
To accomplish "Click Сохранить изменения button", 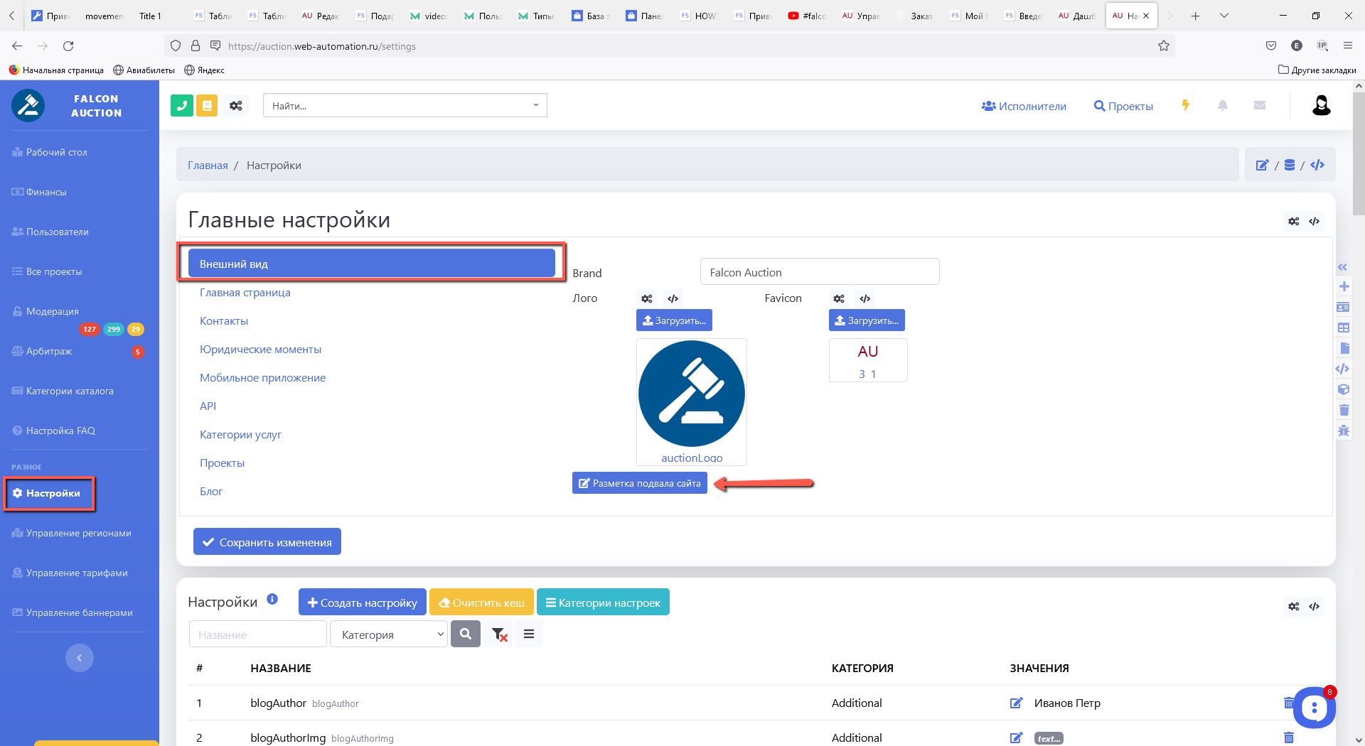I will (x=267, y=542).
